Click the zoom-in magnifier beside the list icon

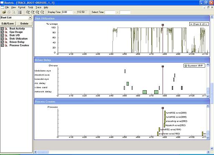(x=28, y=12)
